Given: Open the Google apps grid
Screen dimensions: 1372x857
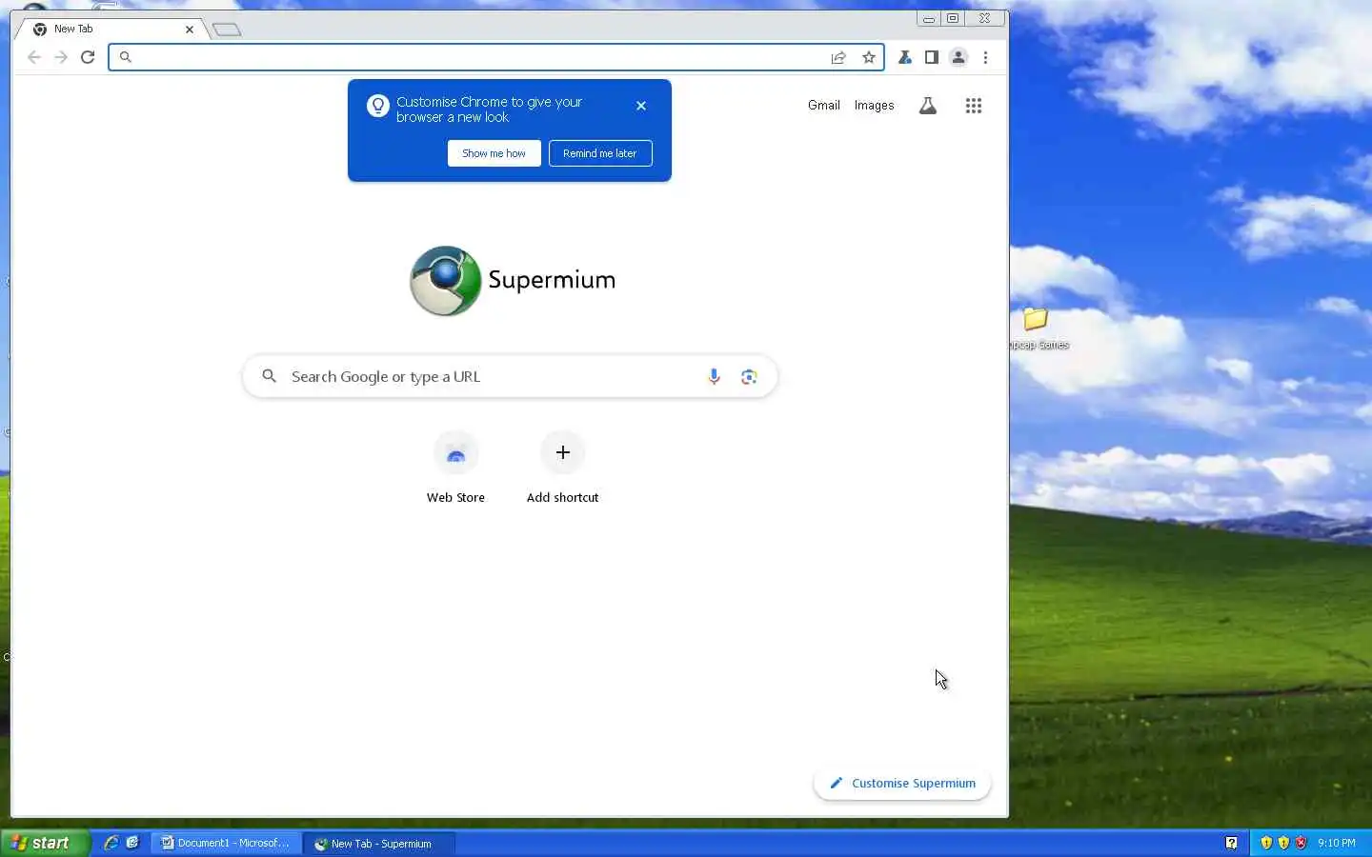Looking at the screenshot, I should (x=974, y=106).
